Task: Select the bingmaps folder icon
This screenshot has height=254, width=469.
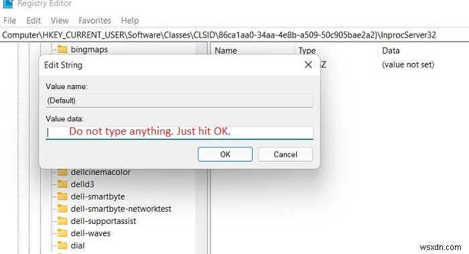Action: [x=62, y=49]
